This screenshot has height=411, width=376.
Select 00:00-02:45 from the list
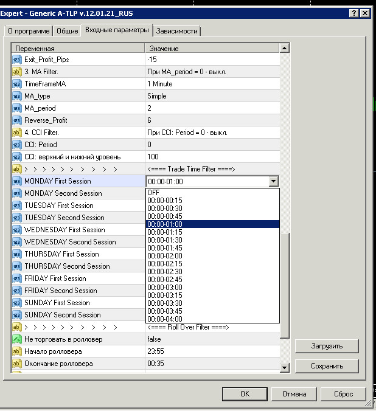click(x=212, y=280)
